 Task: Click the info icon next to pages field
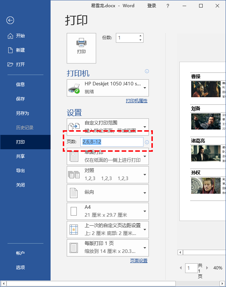point(147,142)
